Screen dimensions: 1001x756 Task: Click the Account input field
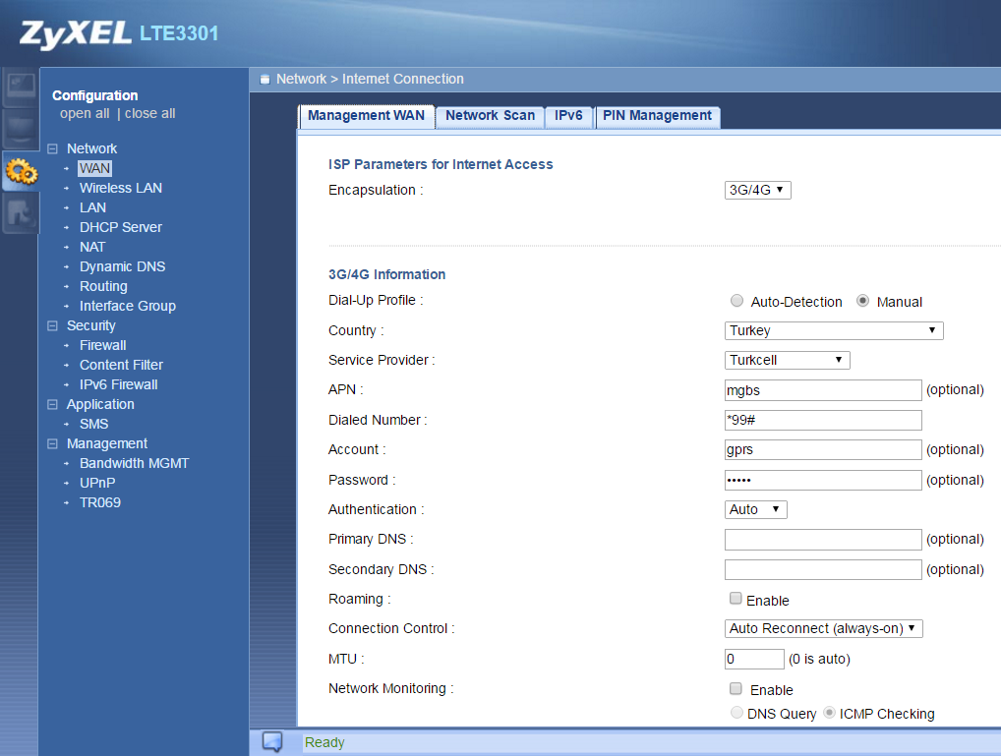[x=823, y=449]
